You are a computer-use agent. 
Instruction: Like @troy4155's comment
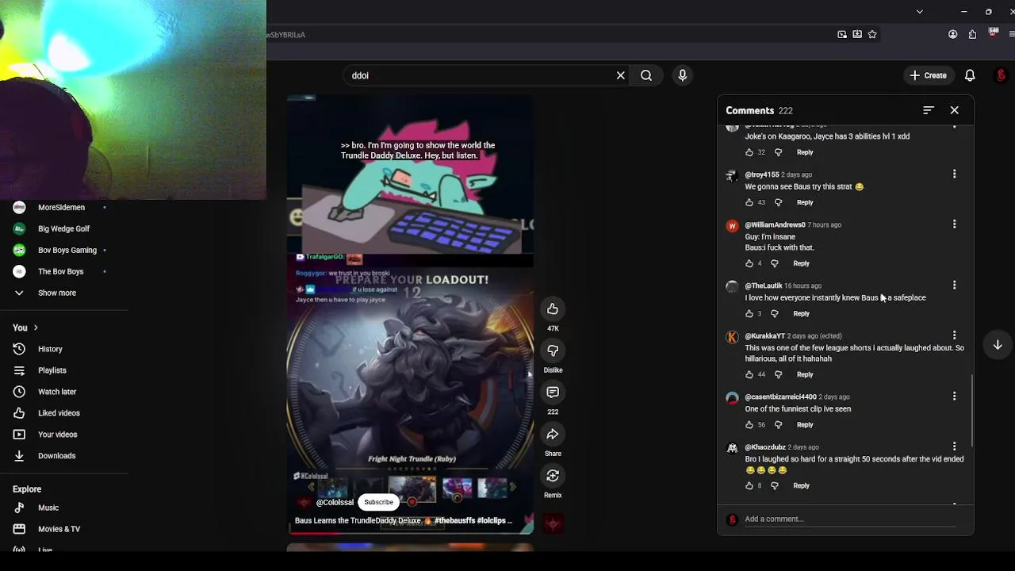[749, 202]
